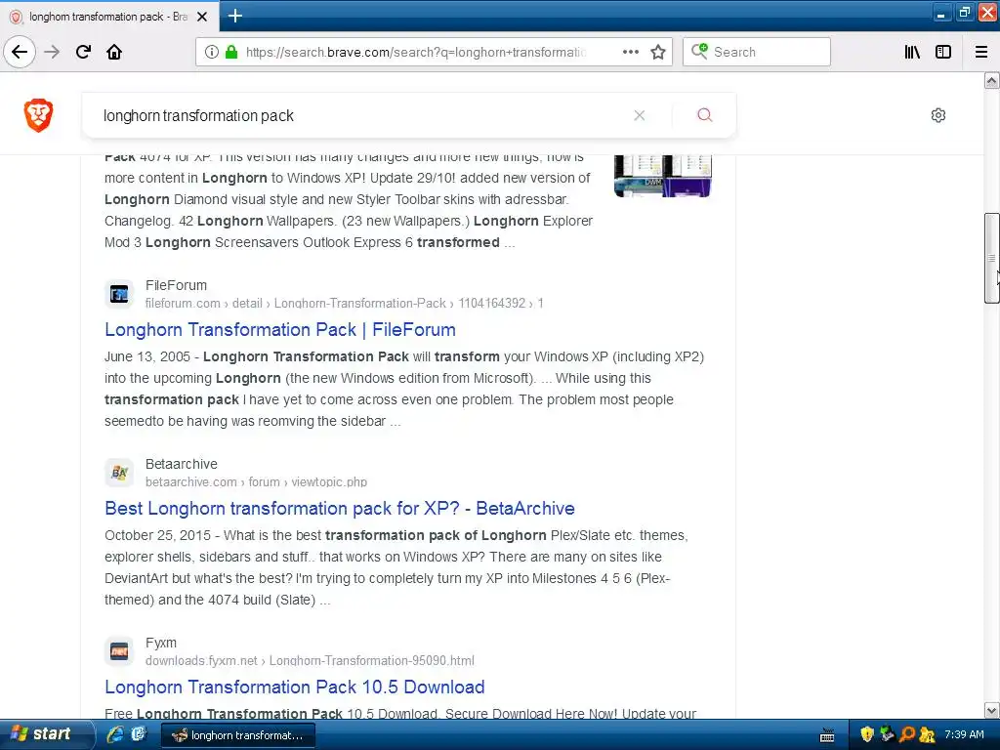Click the FileForum site name text
The image size is (1000, 750).
point(176,285)
